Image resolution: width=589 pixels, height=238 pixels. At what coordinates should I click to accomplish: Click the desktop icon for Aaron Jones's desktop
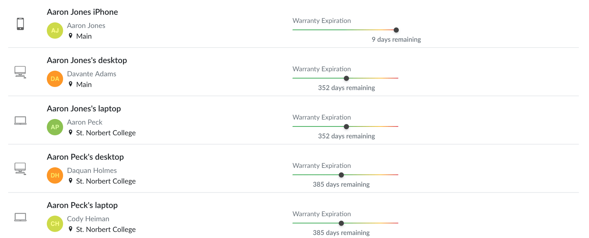[20, 72]
